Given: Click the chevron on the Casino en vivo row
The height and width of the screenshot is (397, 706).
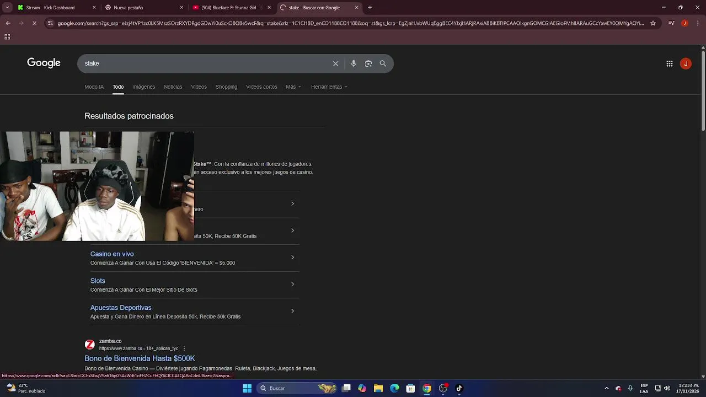Looking at the screenshot, I should [x=292, y=257].
